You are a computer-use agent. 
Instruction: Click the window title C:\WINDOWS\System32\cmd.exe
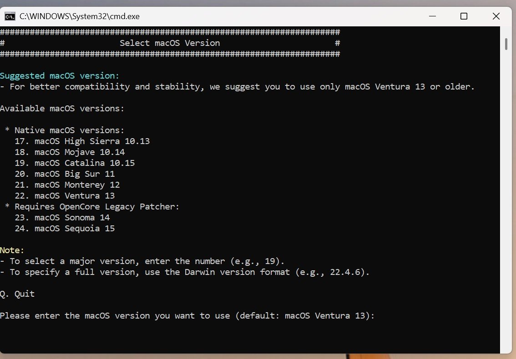pyautogui.click(x=80, y=16)
